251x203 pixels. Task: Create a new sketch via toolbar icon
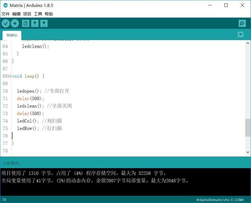click(25, 23)
